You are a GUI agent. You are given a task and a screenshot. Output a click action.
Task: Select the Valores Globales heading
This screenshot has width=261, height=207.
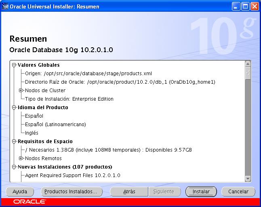(x=39, y=65)
